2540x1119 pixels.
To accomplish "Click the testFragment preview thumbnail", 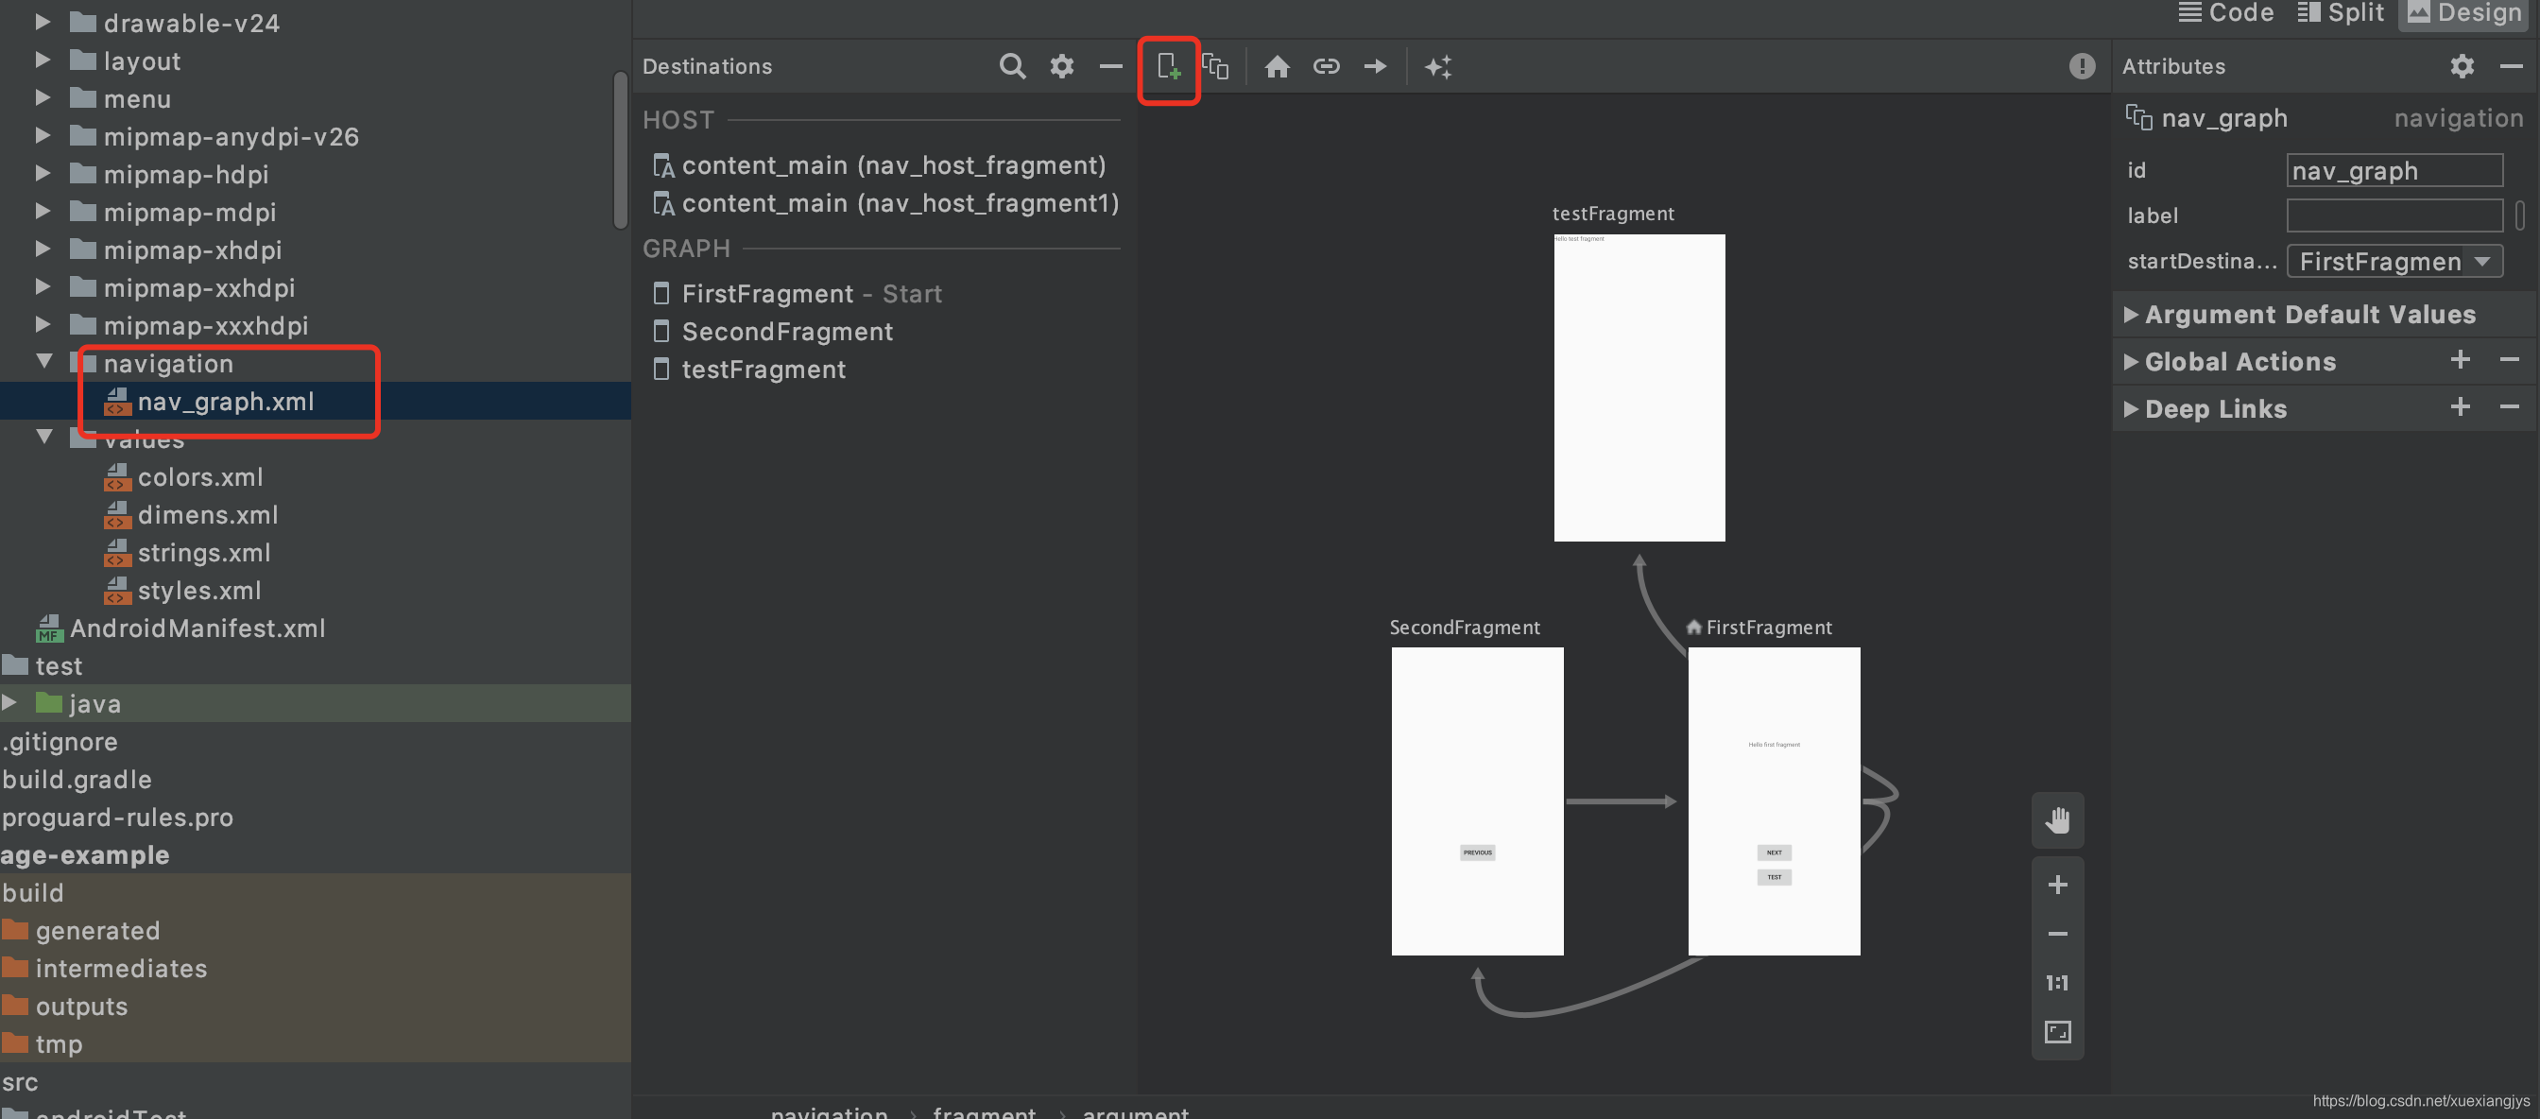I will tap(1639, 387).
